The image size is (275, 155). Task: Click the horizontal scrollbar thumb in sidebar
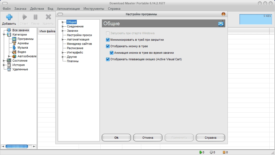coord(17,146)
